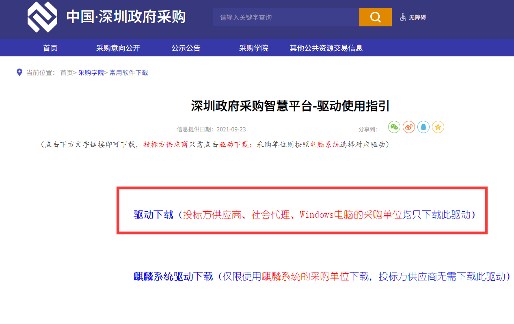
Task: Click the orange magnifier search button
Action: 375,17
